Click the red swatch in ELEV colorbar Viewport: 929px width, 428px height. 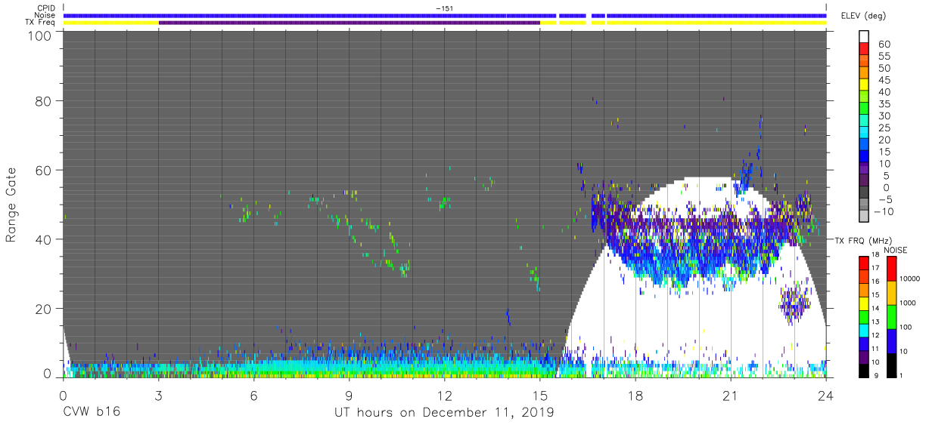[x=864, y=49]
